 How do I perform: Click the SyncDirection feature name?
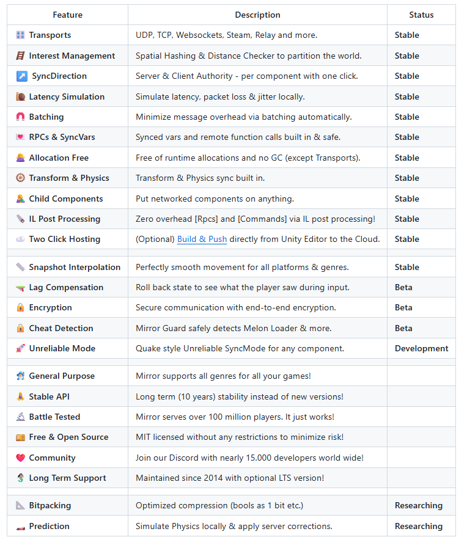coord(59,76)
